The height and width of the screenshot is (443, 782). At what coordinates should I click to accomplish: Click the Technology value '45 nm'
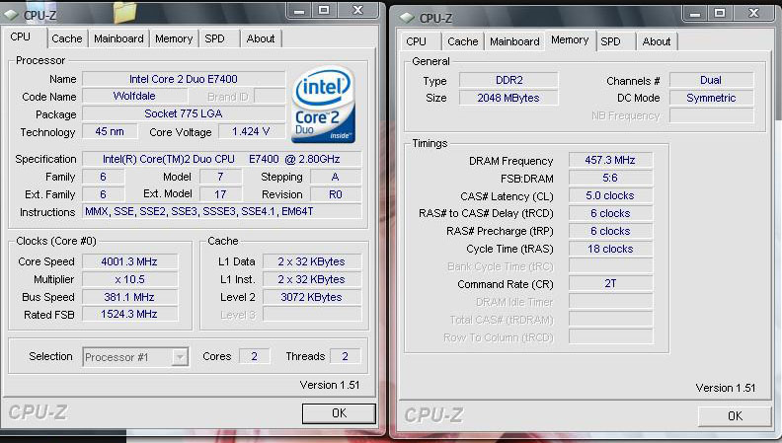[x=110, y=131]
